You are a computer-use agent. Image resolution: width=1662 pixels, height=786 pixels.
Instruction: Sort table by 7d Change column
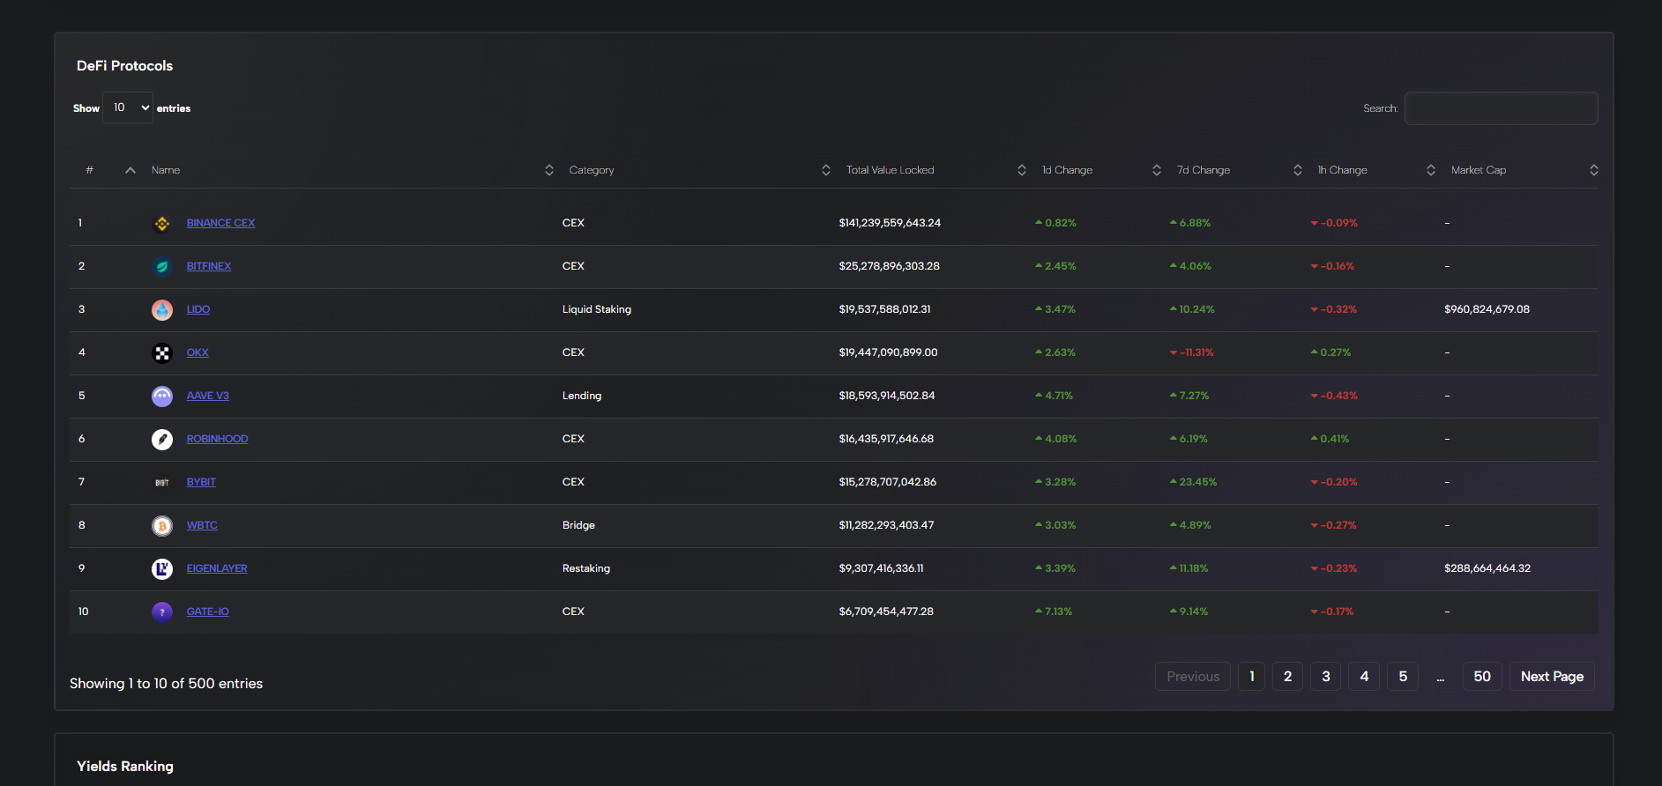(1203, 170)
